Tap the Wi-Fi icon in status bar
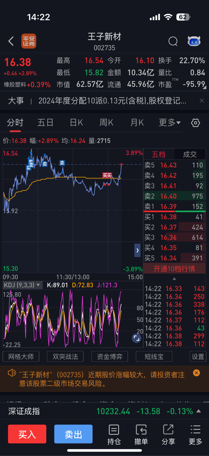Screen dimensions: 209x456 (168, 17)
